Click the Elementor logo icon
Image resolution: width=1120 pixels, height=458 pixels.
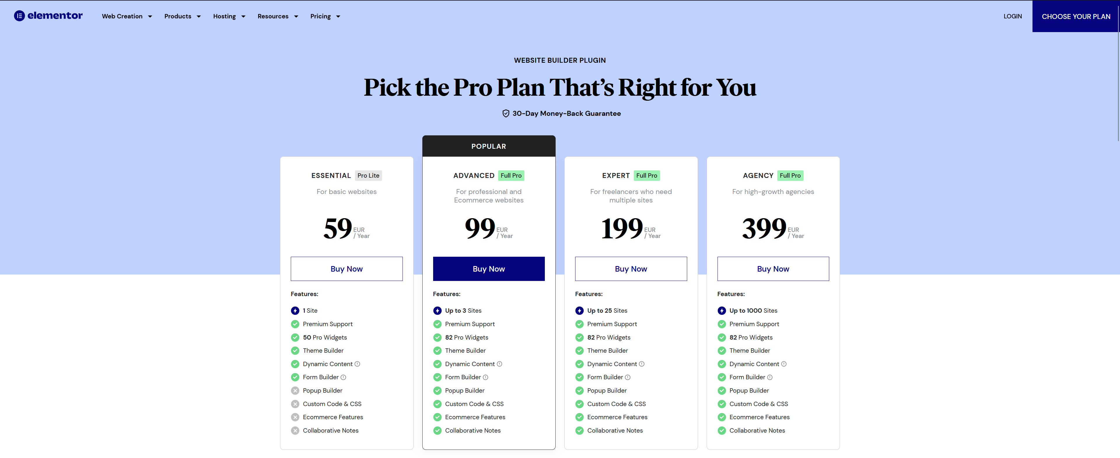[19, 16]
